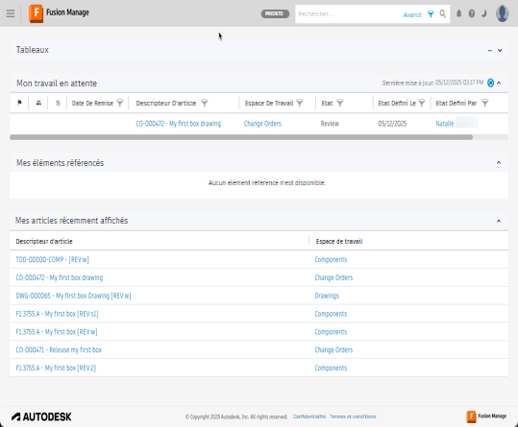This screenshot has height=427, width=518.
Task: Open CO-000472 in pending work table
Action: [179, 124]
